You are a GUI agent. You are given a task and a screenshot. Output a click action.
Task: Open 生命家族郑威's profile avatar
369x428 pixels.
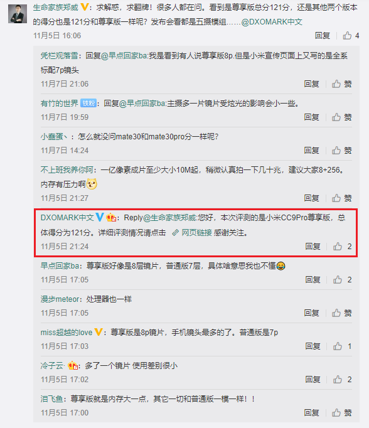[x=18, y=14]
